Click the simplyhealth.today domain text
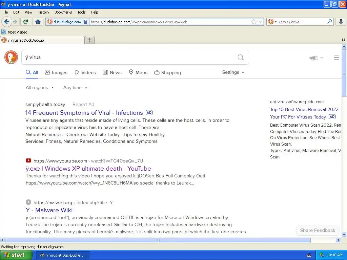This screenshot has width=347, height=260. (x=45, y=104)
